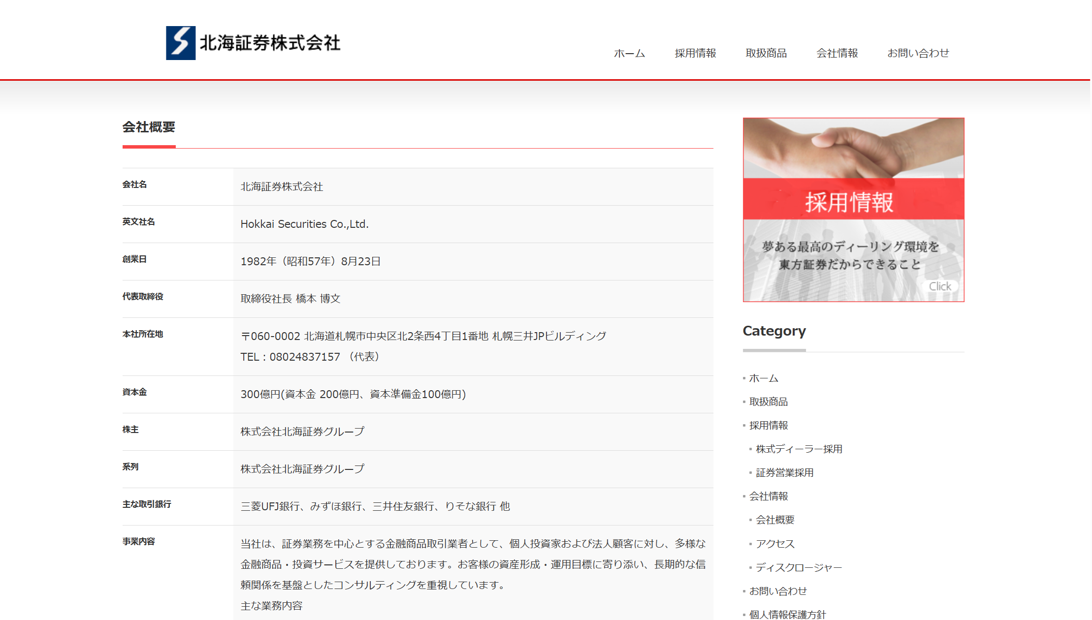
Task: Open the 会社情報 menu in the top navigation
Action: click(x=837, y=53)
